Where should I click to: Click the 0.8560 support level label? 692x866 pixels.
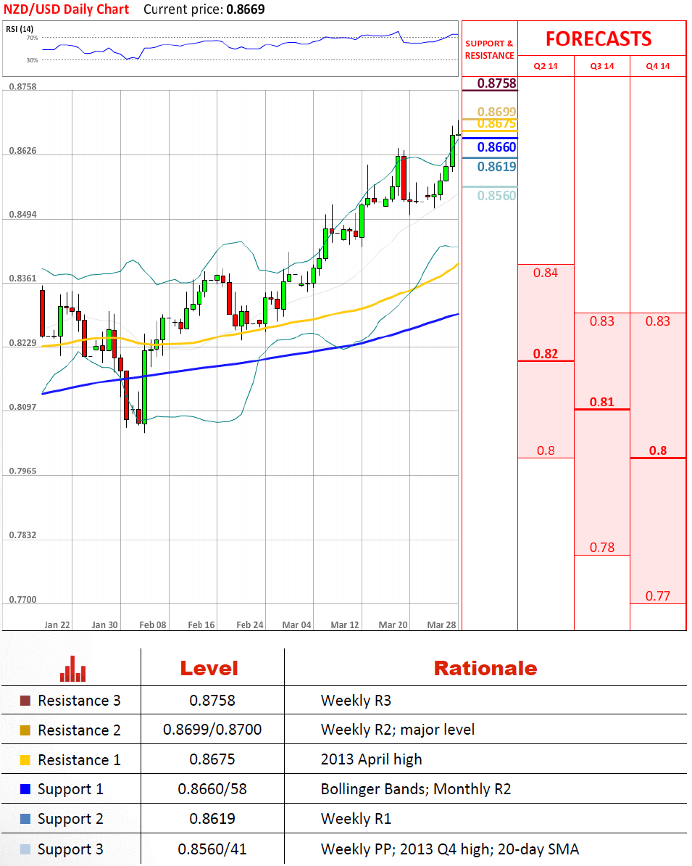point(496,196)
